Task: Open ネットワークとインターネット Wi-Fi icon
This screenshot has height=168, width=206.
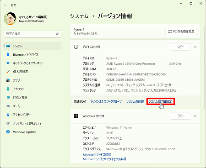Action: coord(8,63)
